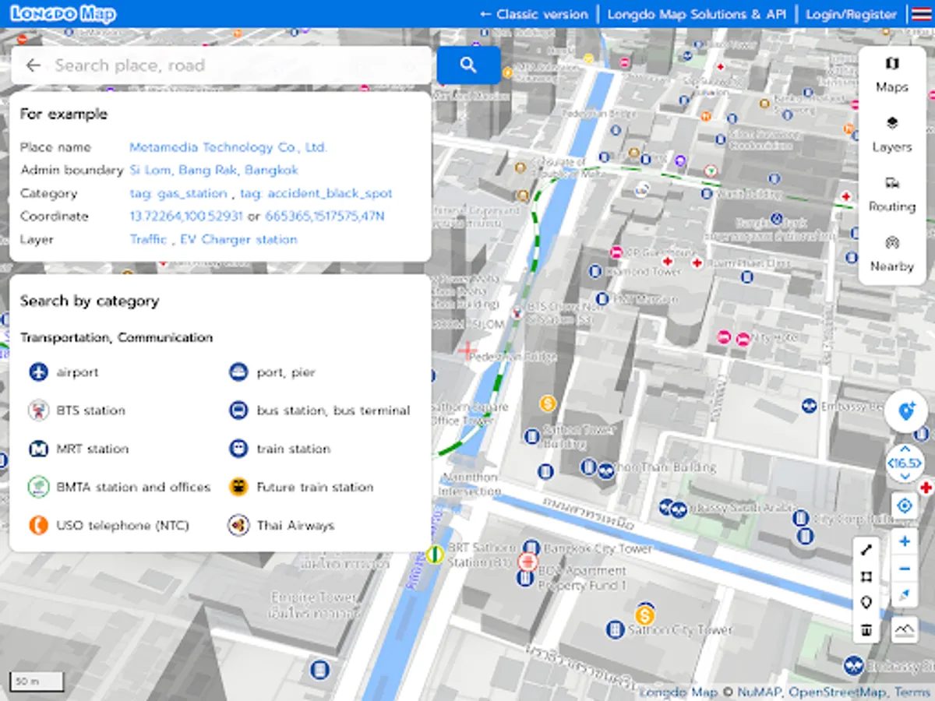Click the NuMAP attribution link
The width and height of the screenshot is (935, 701).
760,692
